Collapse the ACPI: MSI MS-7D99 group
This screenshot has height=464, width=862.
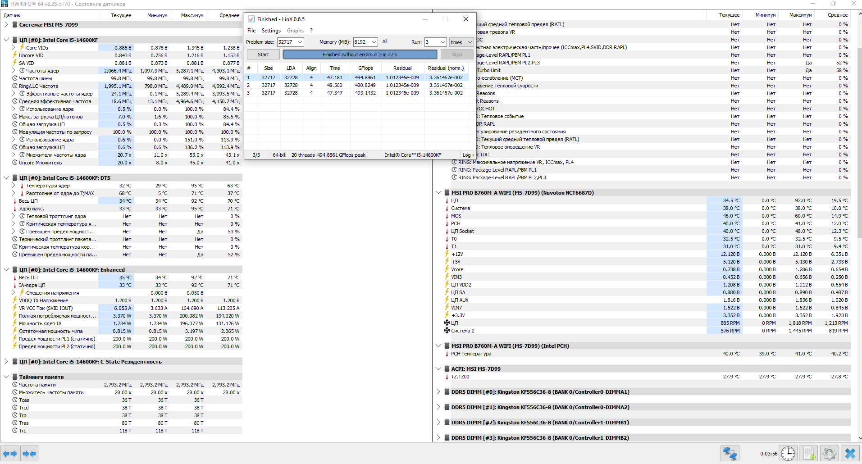point(438,369)
